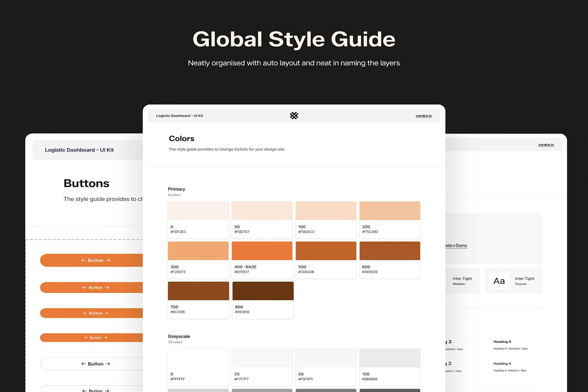Click the '8 colors' count text
588x392 pixels.
click(174, 195)
